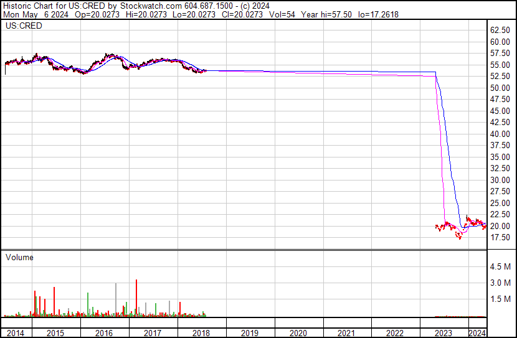Click the 62.50 price axis label

pos(500,31)
